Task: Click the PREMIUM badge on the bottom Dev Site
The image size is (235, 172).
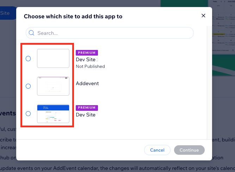Action: pyautogui.click(x=87, y=108)
